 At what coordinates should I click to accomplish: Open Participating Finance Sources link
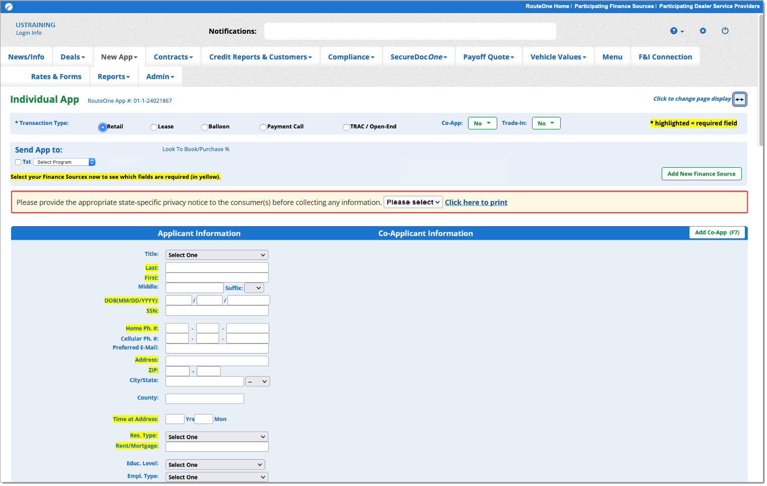click(x=614, y=7)
